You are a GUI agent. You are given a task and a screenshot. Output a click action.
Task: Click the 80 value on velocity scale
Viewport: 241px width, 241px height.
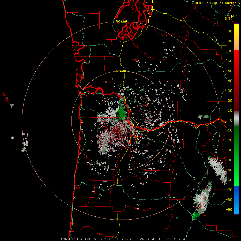[230, 41]
